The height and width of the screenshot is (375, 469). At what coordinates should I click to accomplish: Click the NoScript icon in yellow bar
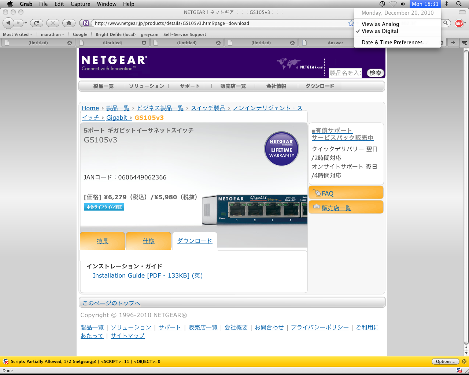[x=5, y=361]
